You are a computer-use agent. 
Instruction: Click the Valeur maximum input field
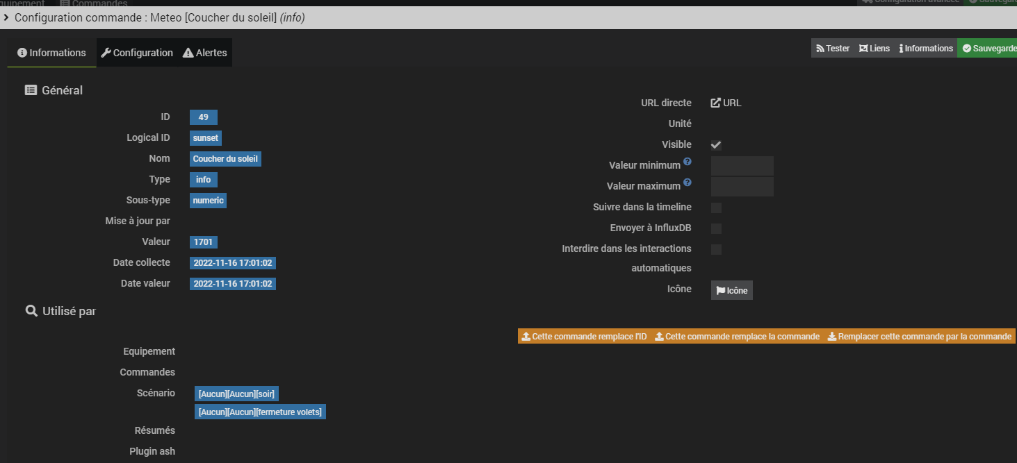(x=742, y=187)
